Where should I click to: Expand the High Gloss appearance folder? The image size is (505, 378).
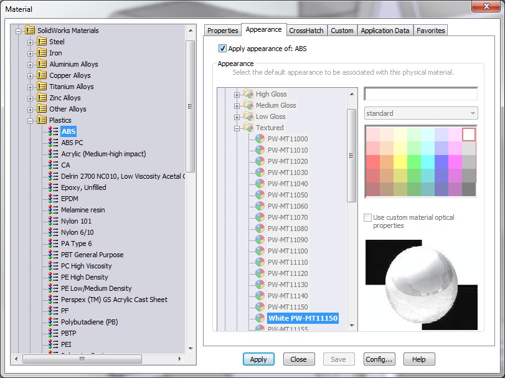pos(237,95)
